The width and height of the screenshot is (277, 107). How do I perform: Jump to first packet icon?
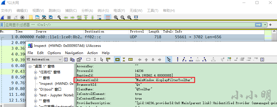pyautogui.click(x=86, y=18)
